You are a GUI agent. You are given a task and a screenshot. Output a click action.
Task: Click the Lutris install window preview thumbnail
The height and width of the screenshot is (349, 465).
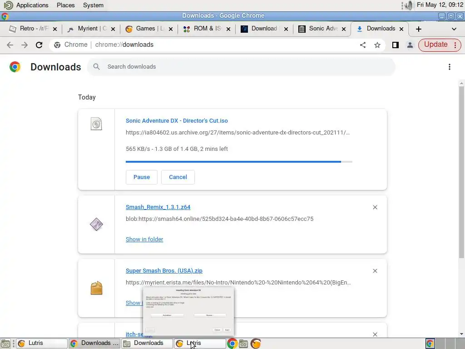click(188, 311)
